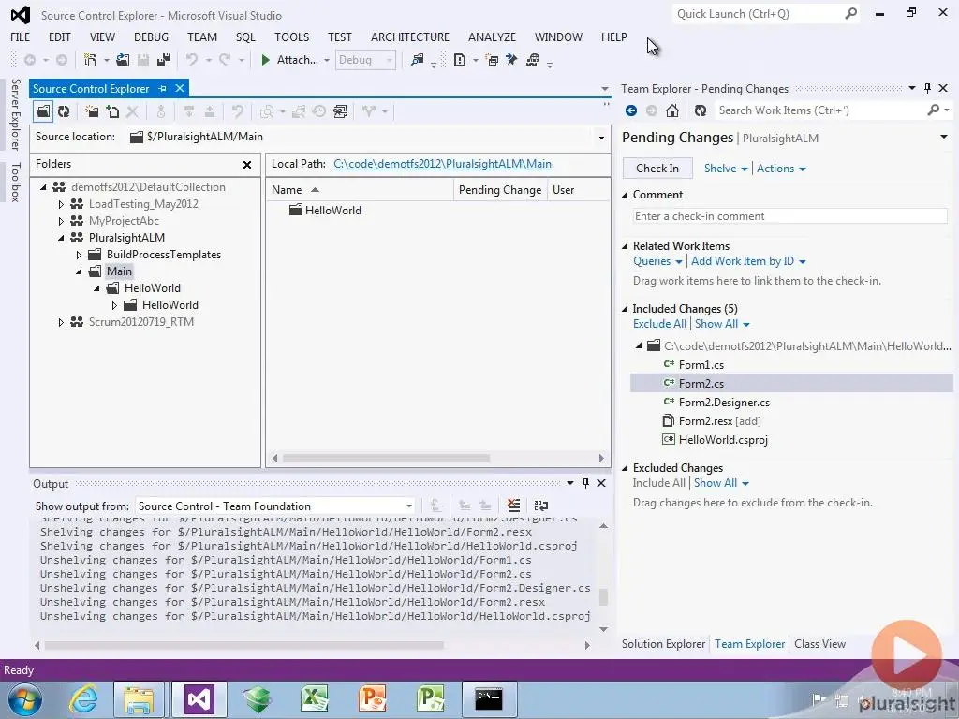Screen dimensions: 959x719
Task: Clear all Output window text
Action: coord(514,506)
